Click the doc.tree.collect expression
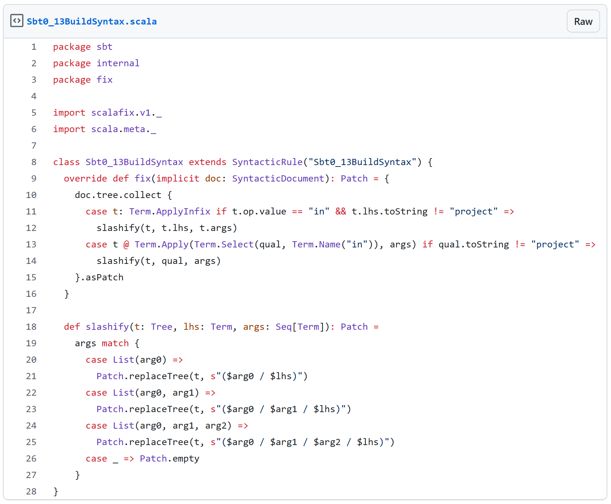This screenshot has height=504, width=611. (x=118, y=195)
